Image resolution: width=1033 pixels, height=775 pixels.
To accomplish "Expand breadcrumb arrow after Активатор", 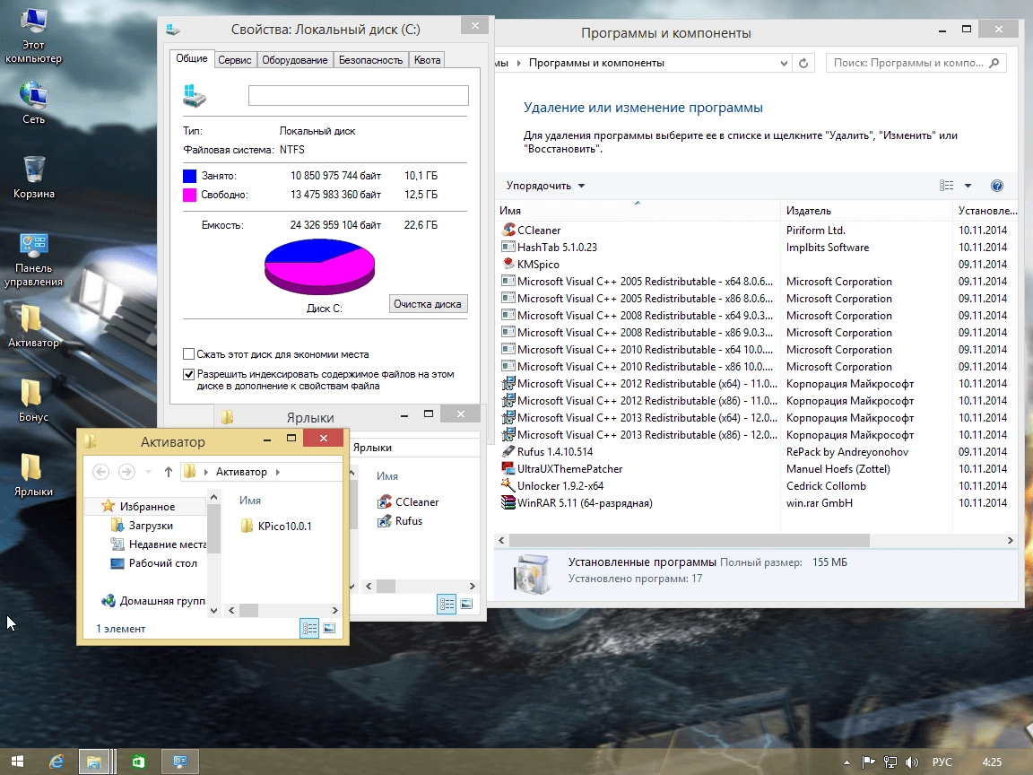I will tap(277, 472).
